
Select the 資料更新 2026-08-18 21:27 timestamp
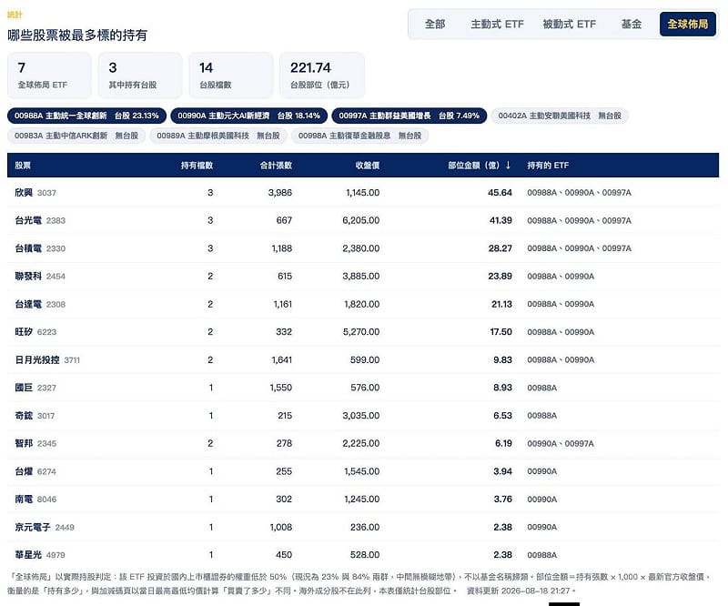coord(521,591)
